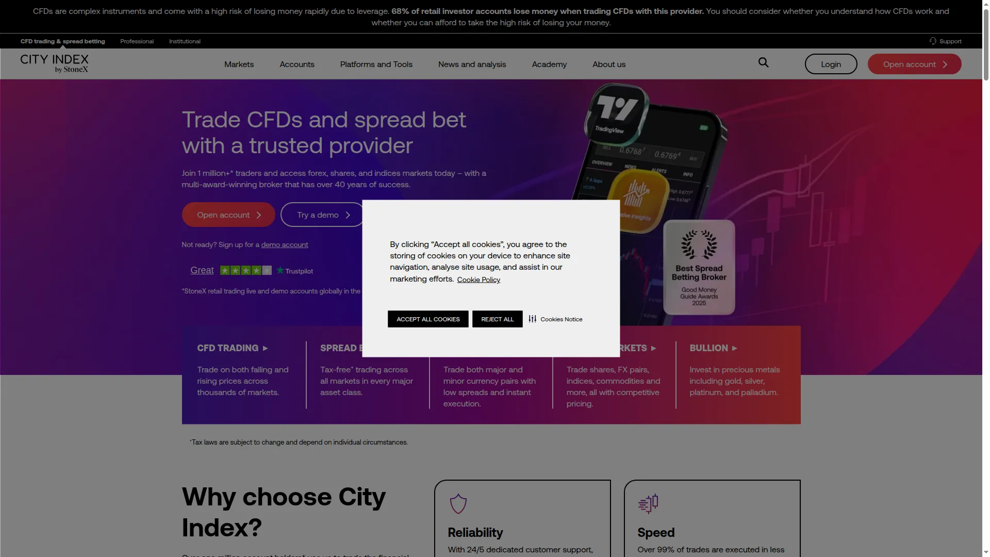Image resolution: width=990 pixels, height=557 pixels.
Task: Click the Great Trustpilot rating link
Action: coord(202,270)
